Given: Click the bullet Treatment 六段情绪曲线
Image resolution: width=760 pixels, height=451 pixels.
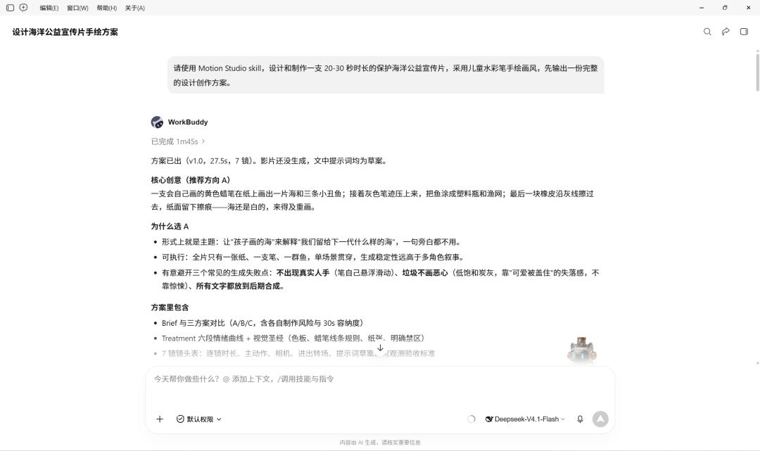Looking at the screenshot, I should click(295, 338).
